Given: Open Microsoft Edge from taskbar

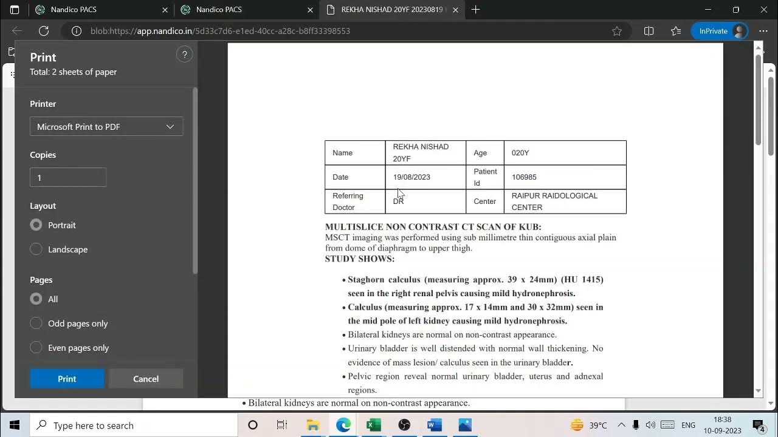Looking at the screenshot, I should 343,425.
